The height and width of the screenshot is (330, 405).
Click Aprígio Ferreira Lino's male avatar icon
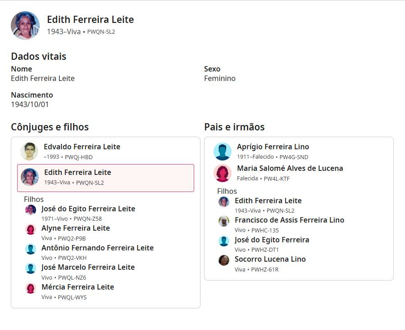point(223,152)
